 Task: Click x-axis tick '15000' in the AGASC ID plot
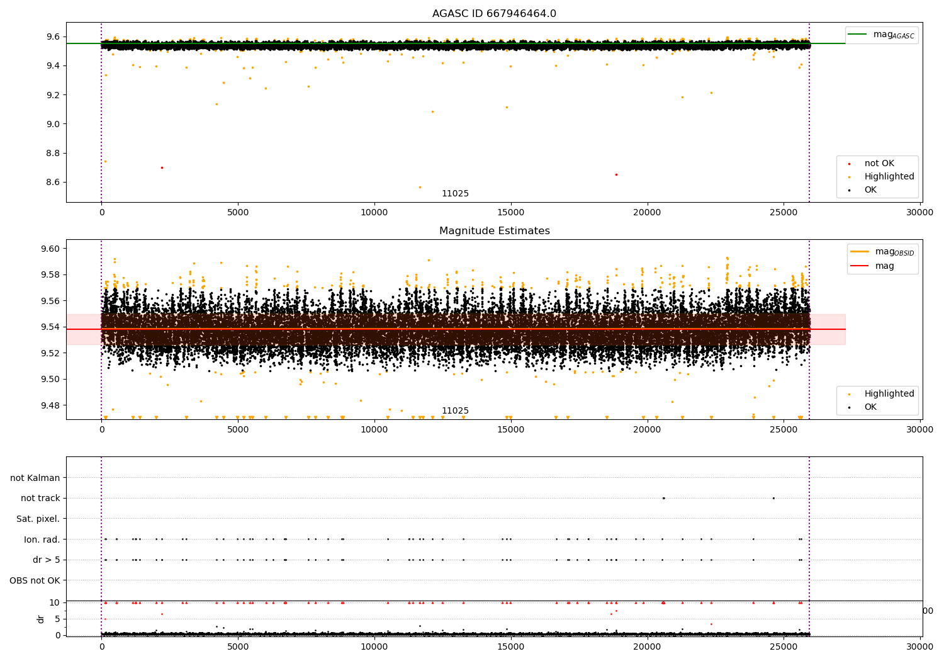coord(510,213)
